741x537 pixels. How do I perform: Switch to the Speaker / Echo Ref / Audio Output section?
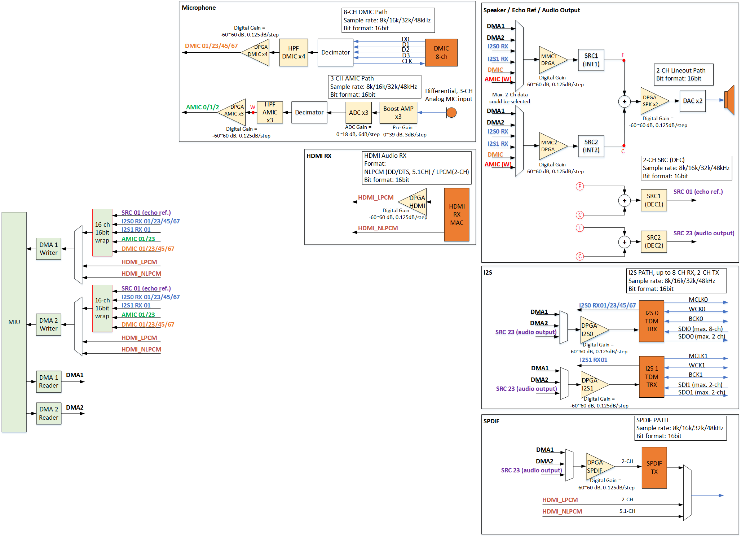[532, 10]
